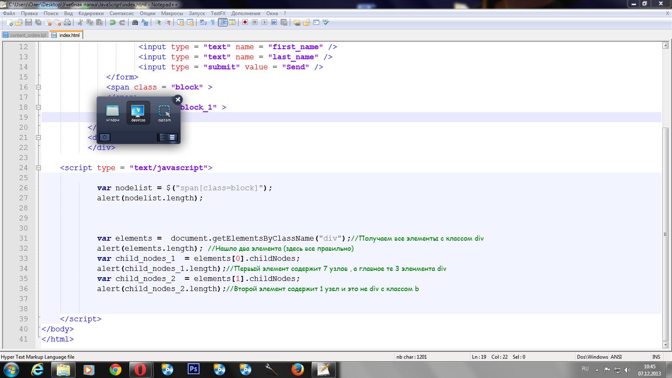Toggle RU keyboard language indicator
This screenshot has width=672, height=378.
tap(585, 369)
